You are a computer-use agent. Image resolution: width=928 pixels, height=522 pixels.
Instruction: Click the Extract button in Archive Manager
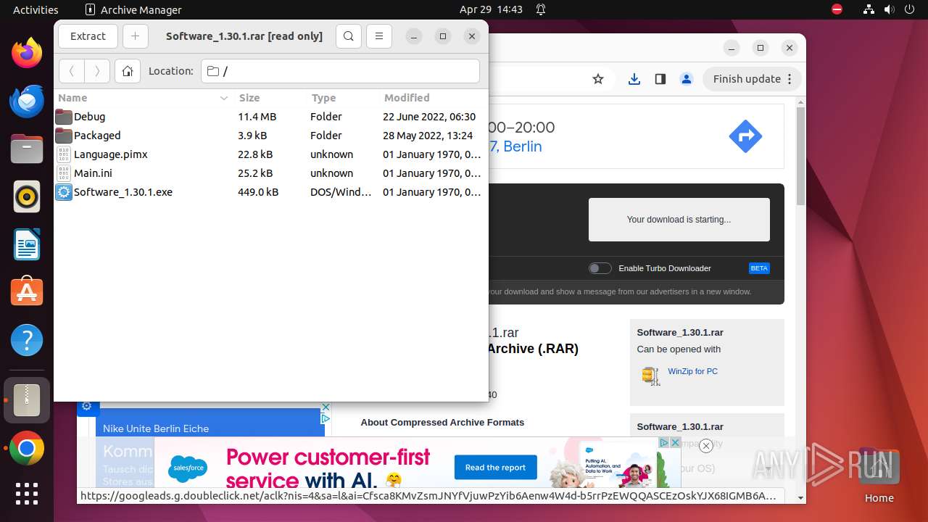click(88, 36)
